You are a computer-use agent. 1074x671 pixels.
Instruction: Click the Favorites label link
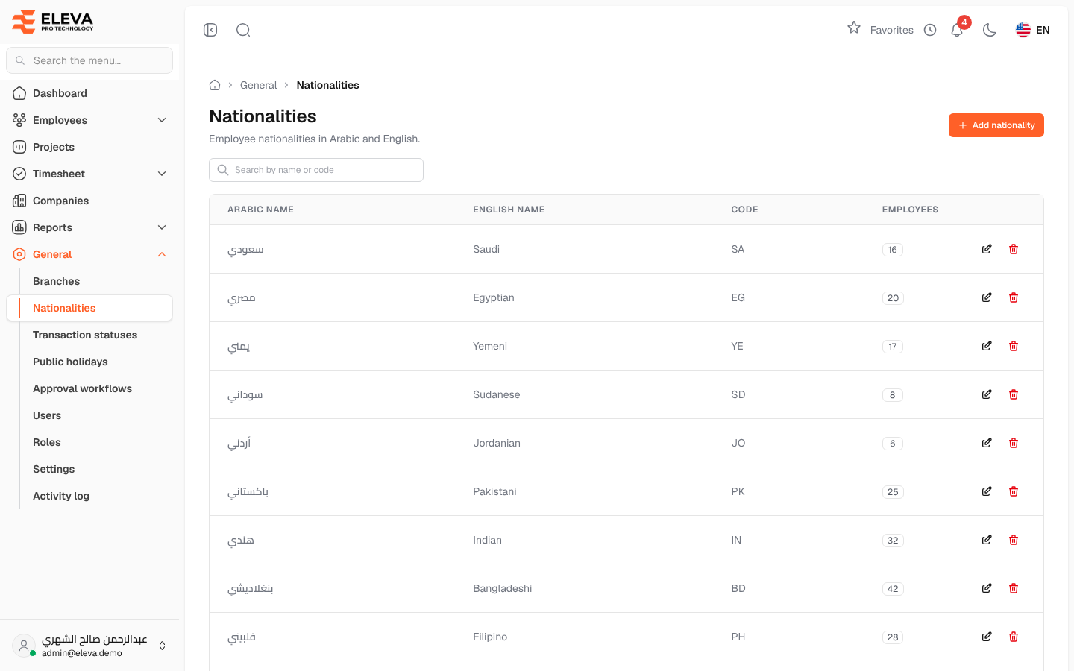(891, 30)
